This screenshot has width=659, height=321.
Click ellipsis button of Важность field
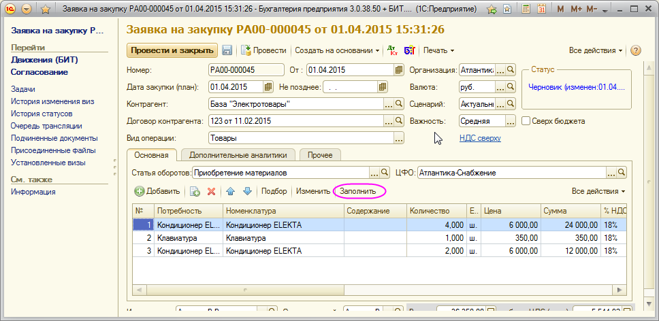[x=511, y=121]
